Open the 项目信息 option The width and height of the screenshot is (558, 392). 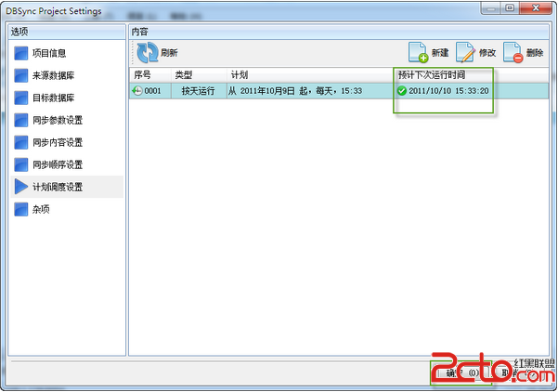click(49, 53)
